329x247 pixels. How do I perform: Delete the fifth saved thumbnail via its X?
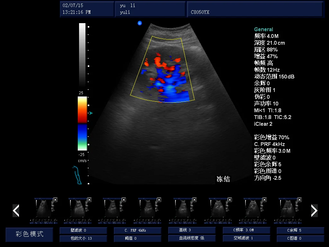[194, 200]
